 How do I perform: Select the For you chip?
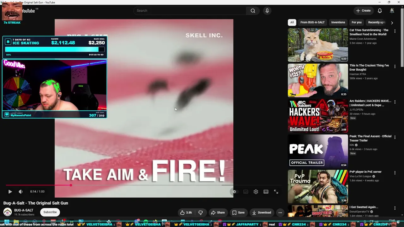point(356,22)
